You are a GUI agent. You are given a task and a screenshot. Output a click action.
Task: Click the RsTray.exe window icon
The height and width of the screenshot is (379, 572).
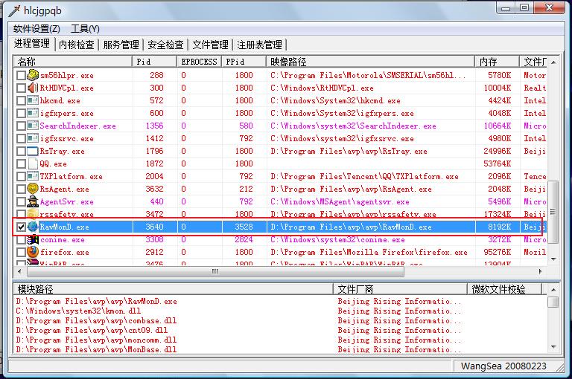(x=33, y=151)
